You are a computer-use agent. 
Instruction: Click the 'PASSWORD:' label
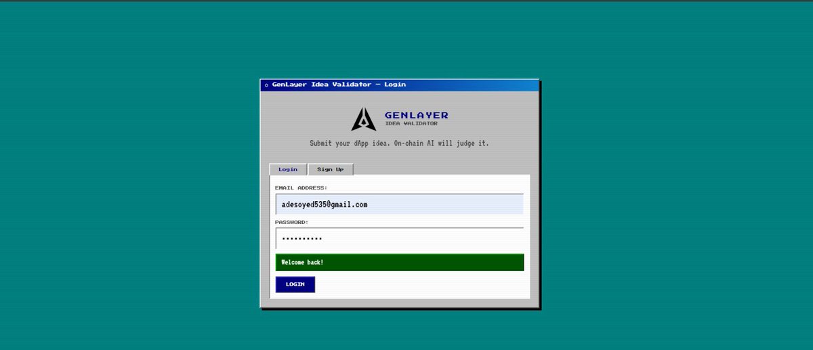point(292,222)
